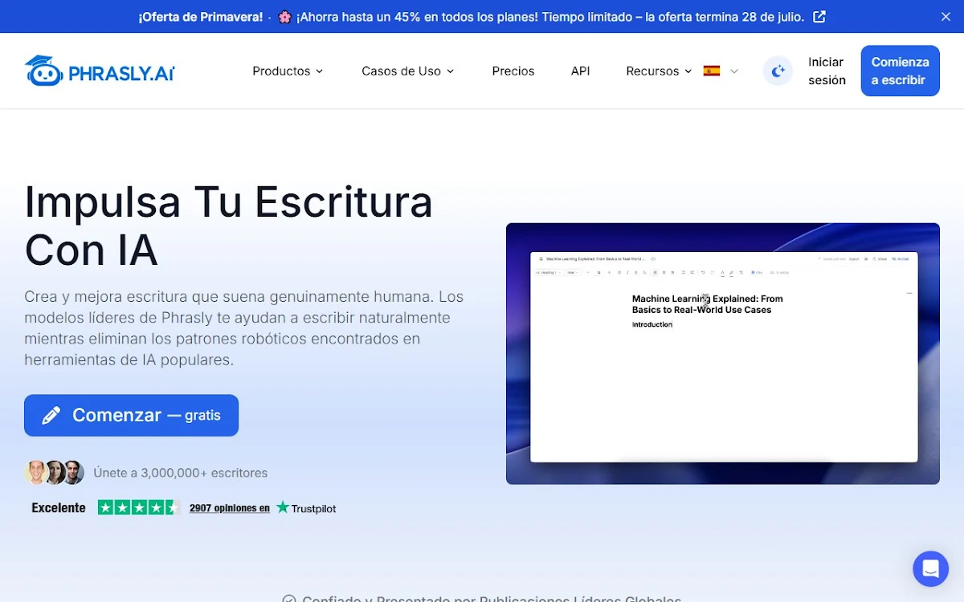Click the Trustpilot logo
964x602 pixels.
tap(306, 507)
